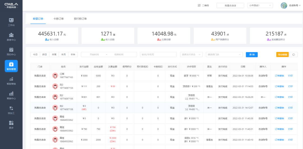Click the 导出明细 export button

click(x=282, y=55)
